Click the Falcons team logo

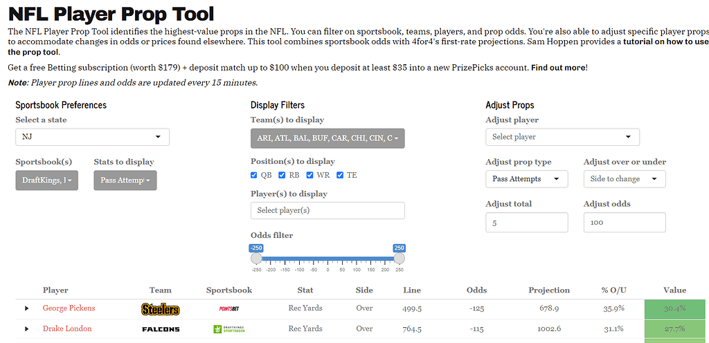click(161, 329)
